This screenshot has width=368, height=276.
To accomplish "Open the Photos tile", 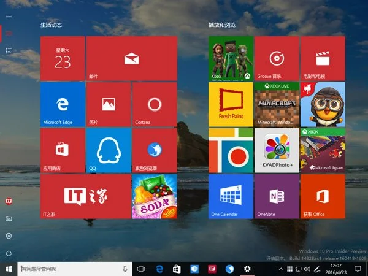I will [109, 104].
